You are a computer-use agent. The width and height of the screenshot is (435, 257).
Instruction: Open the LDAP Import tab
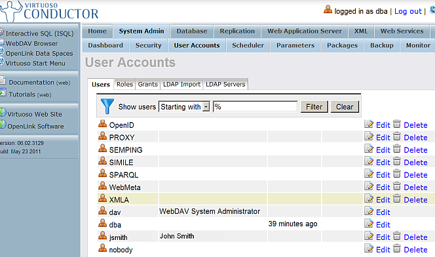click(181, 84)
